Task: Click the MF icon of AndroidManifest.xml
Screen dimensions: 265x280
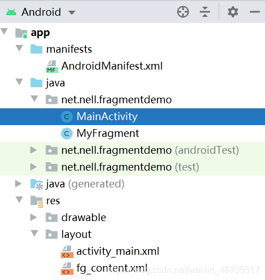Action: click(52, 66)
